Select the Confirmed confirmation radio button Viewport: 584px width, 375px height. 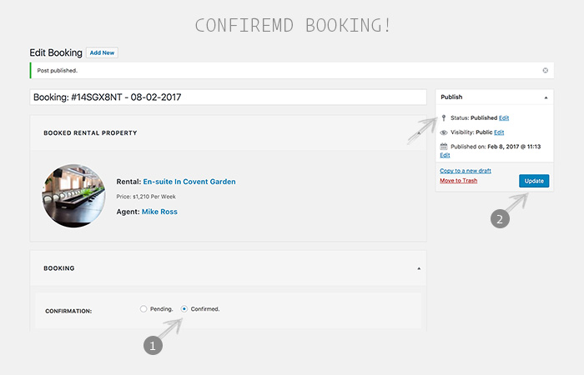pyautogui.click(x=184, y=309)
